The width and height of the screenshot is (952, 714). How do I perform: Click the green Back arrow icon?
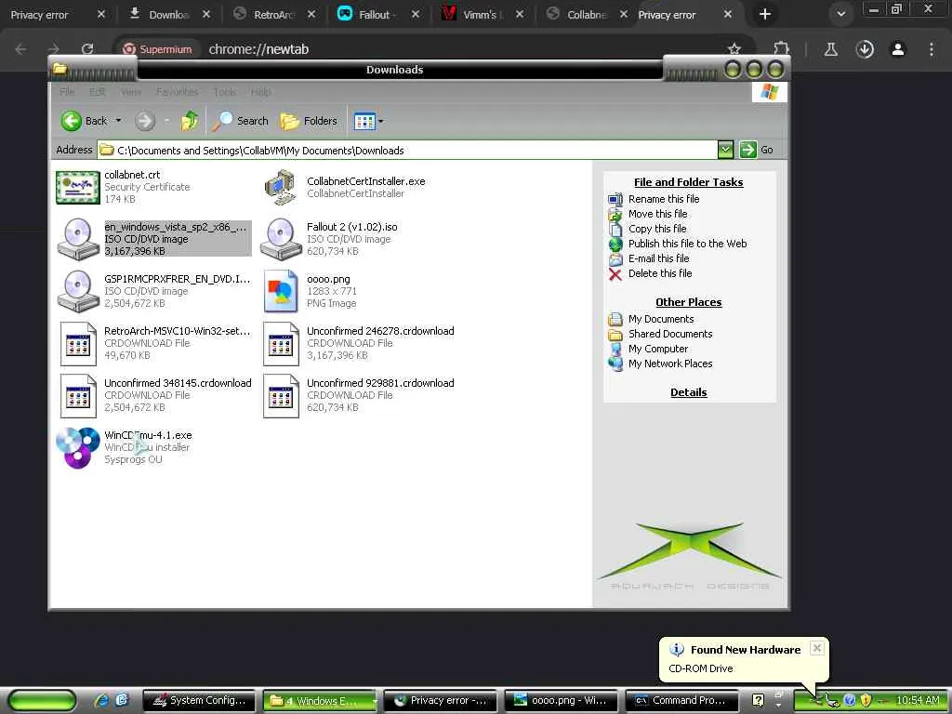pos(71,121)
